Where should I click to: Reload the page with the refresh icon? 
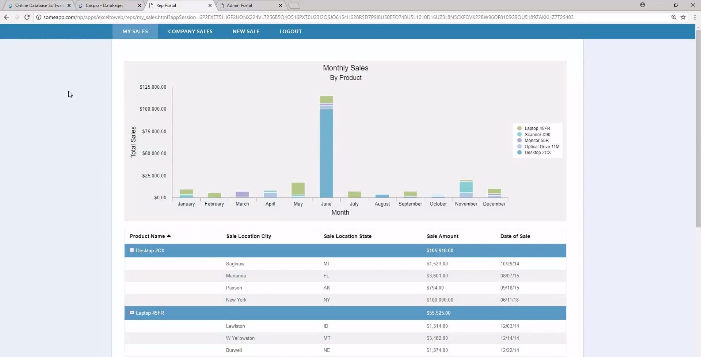click(27, 17)
